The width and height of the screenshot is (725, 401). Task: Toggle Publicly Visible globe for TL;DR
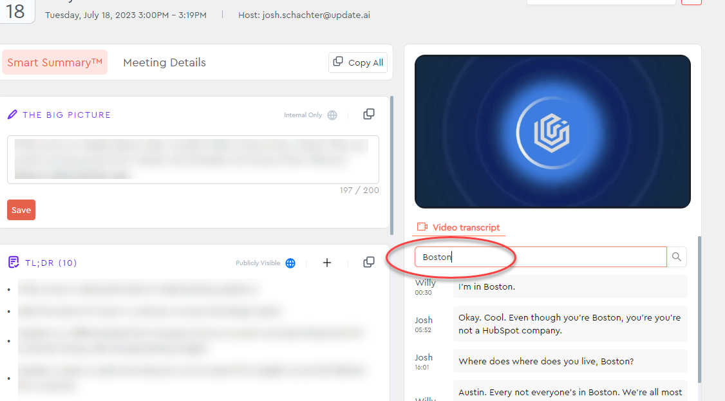[x=290, y=263]
